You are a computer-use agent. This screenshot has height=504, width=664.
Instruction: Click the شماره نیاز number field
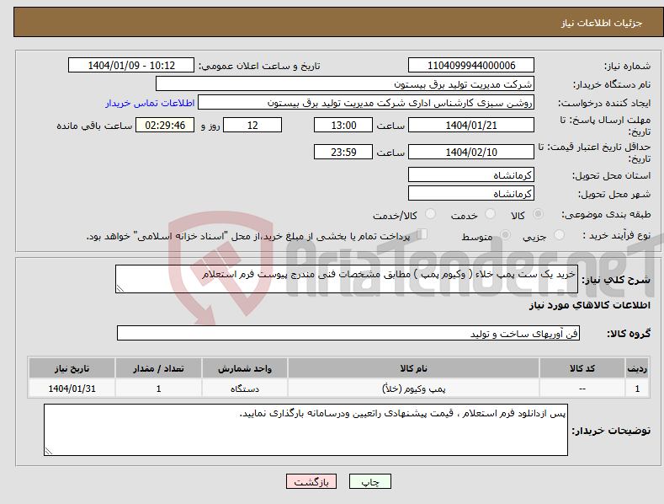point(471,66)
